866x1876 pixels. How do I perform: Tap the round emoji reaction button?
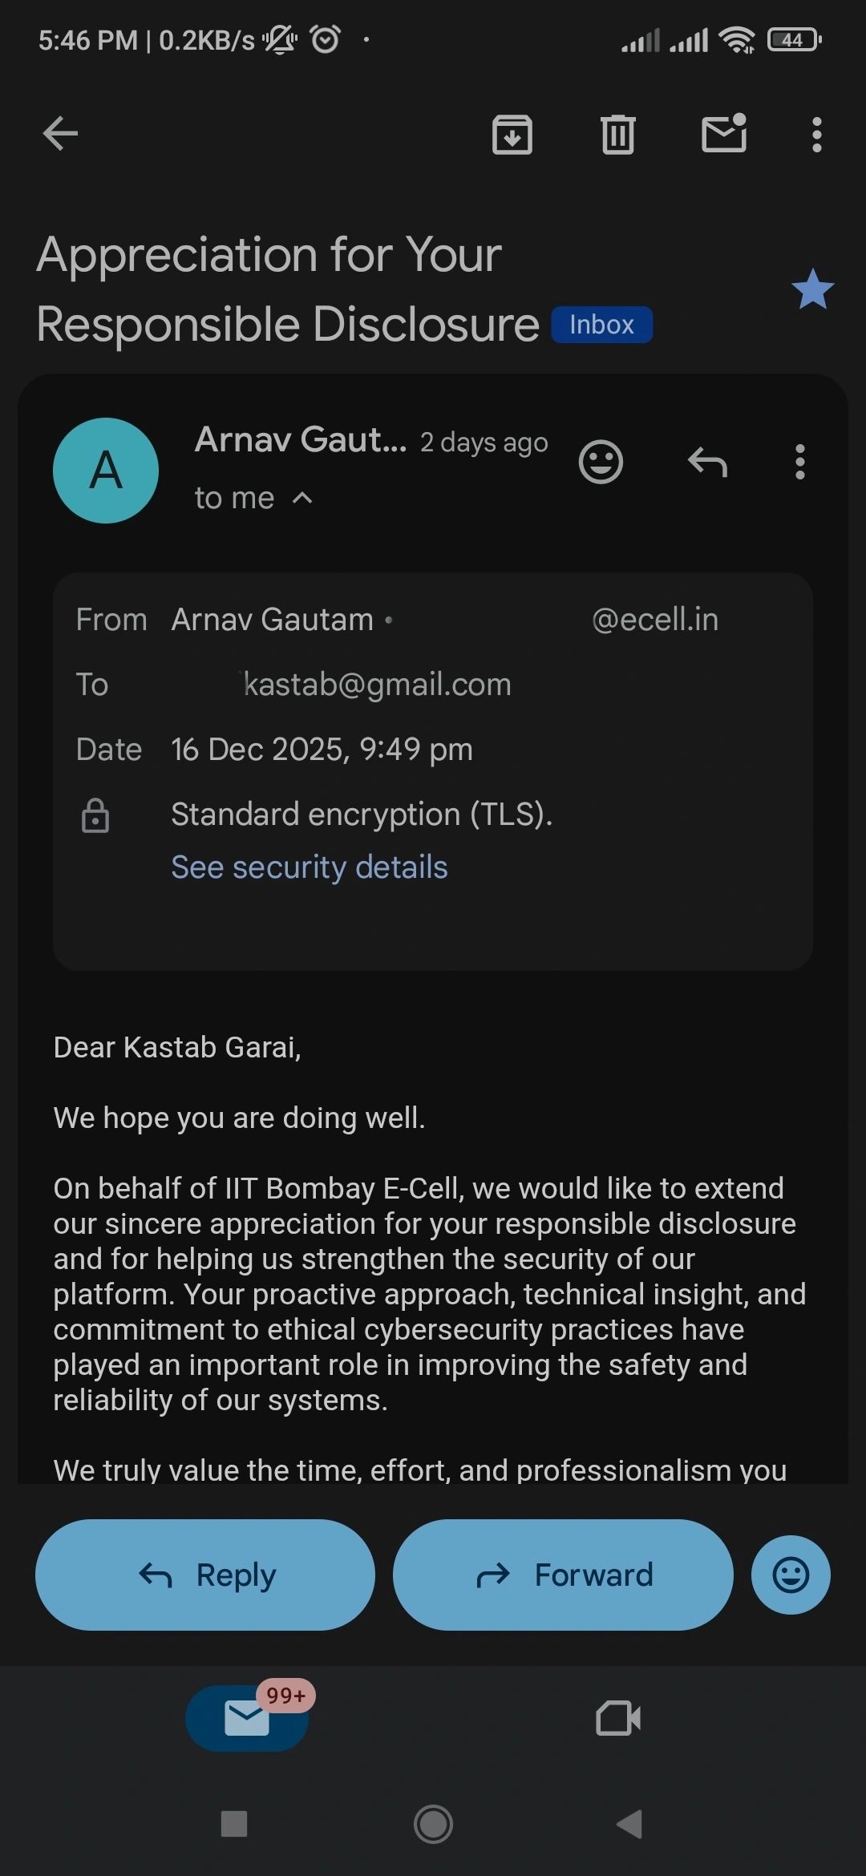tap(790, 1575)
